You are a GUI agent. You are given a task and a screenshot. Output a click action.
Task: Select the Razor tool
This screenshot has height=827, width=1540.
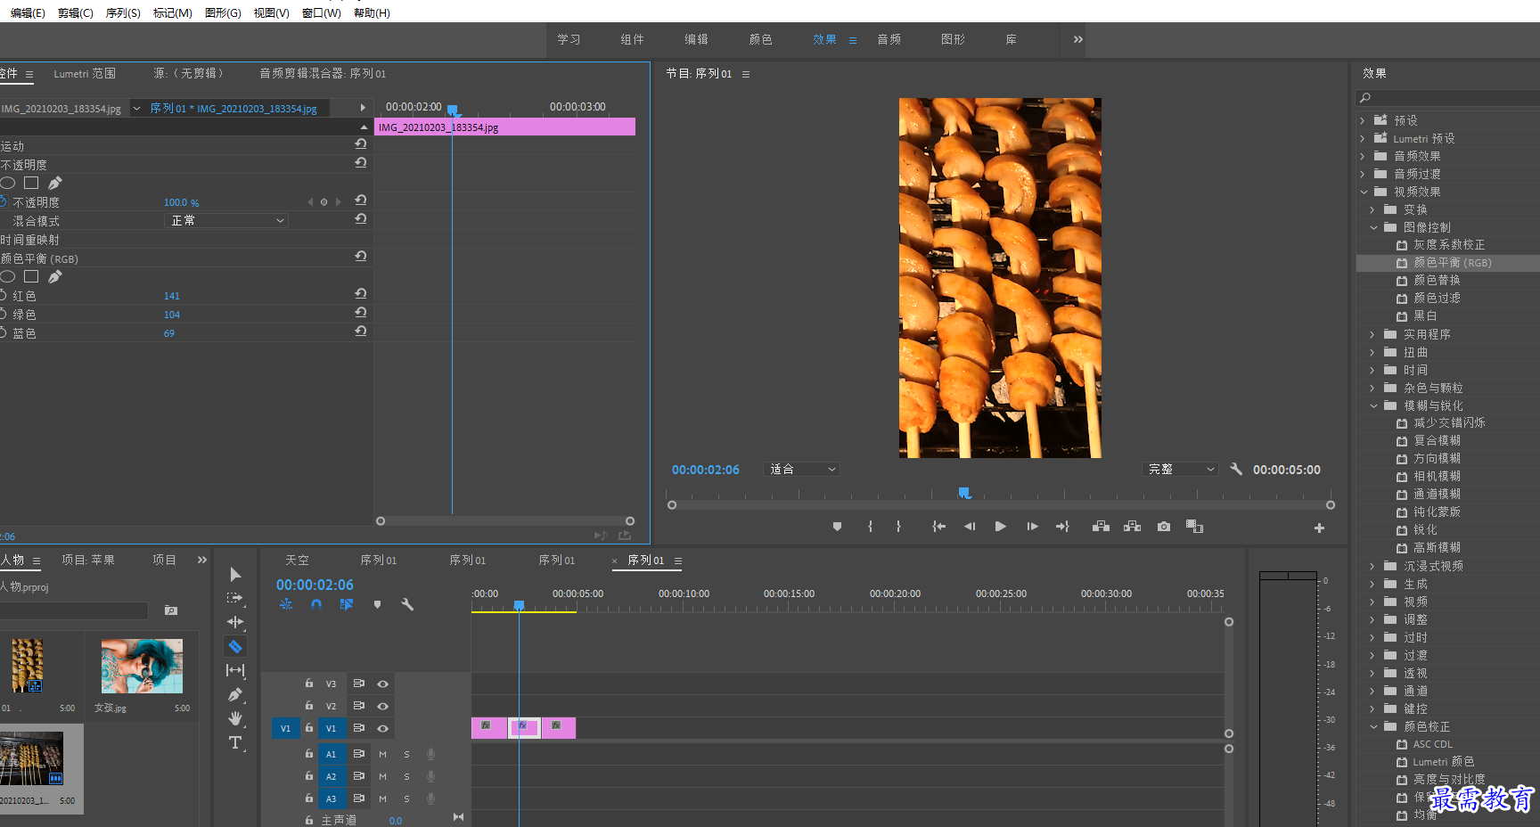pyautogui.click(x=235, y=646)
